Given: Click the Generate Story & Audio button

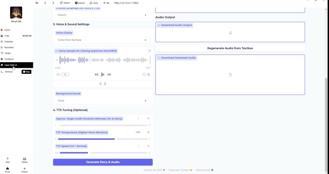Looking at the screenshot, I should (x=103, y=162).
